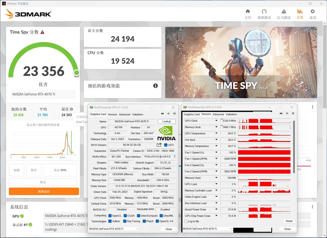Screen dimensions: 327x238
Task: Click the Lookup button in GPU-Z
Action: pos(166,121)
